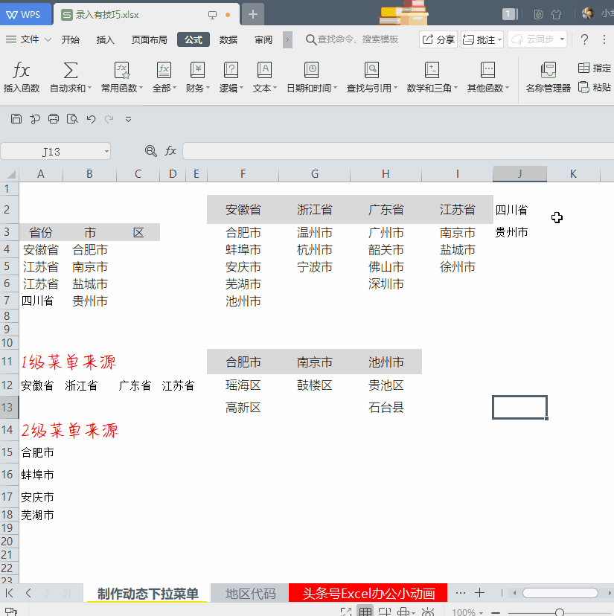Click the horizontal scrollbar thumb
This screenshot has width=614, height=616.
(560, 593)
